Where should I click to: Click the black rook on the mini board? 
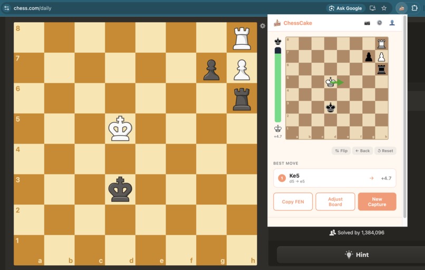[x=381, y=70]
